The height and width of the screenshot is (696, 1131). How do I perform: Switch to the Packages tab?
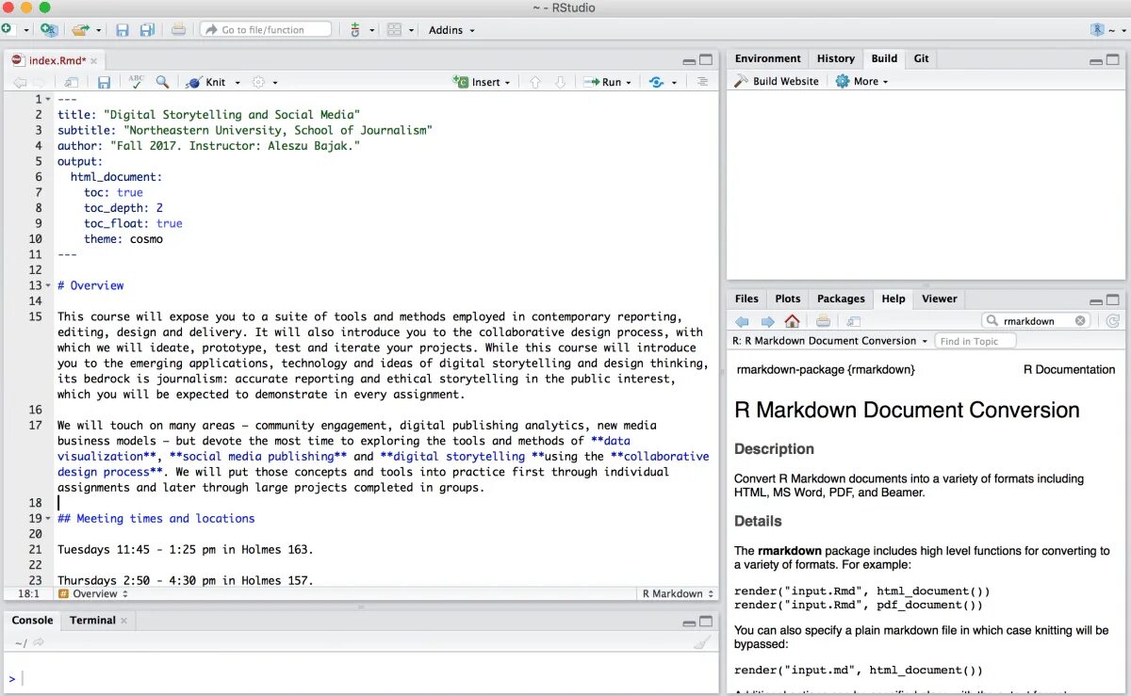(841, 299)
